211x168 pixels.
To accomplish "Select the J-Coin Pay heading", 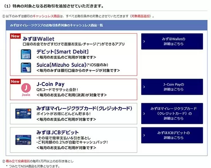I will (51, 84).
